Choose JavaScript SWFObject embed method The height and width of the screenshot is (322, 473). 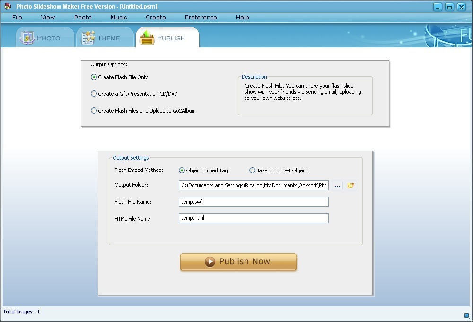[278, 170]
